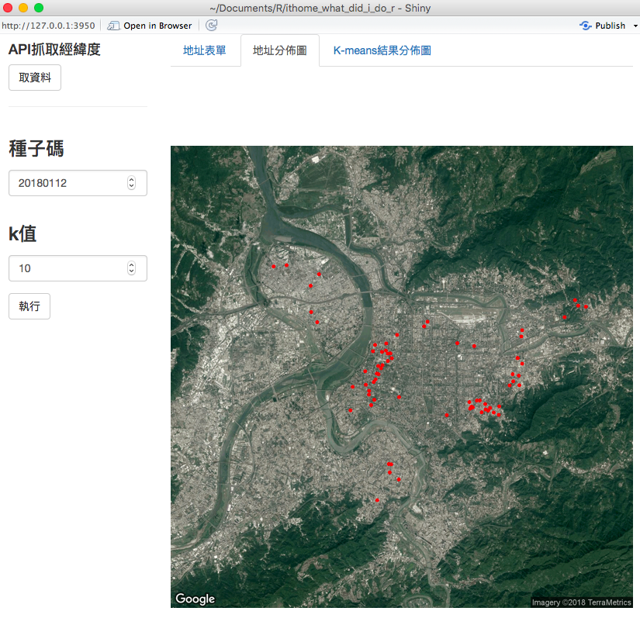This screenshot has width=640, height=618.
Task: Click the green maximize window button
Action: [x=39, y=8]
